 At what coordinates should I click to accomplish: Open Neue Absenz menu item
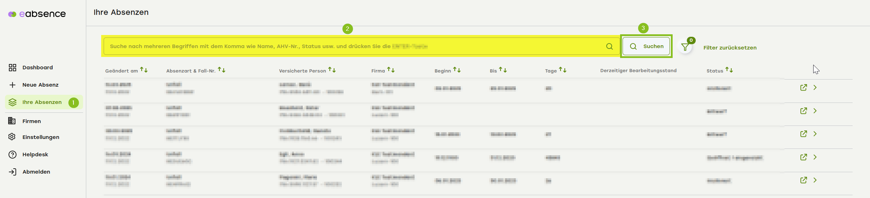click(x=40, y=85)
